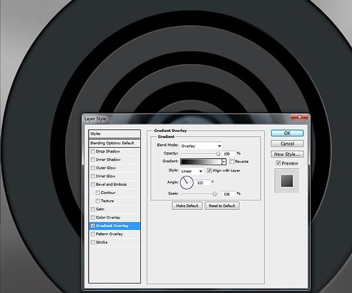Click the Layer Style title bar

click(187, 118)
